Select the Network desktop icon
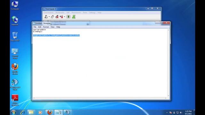The width and height of the screenshot is (205, 115). [x=15, y=21]
